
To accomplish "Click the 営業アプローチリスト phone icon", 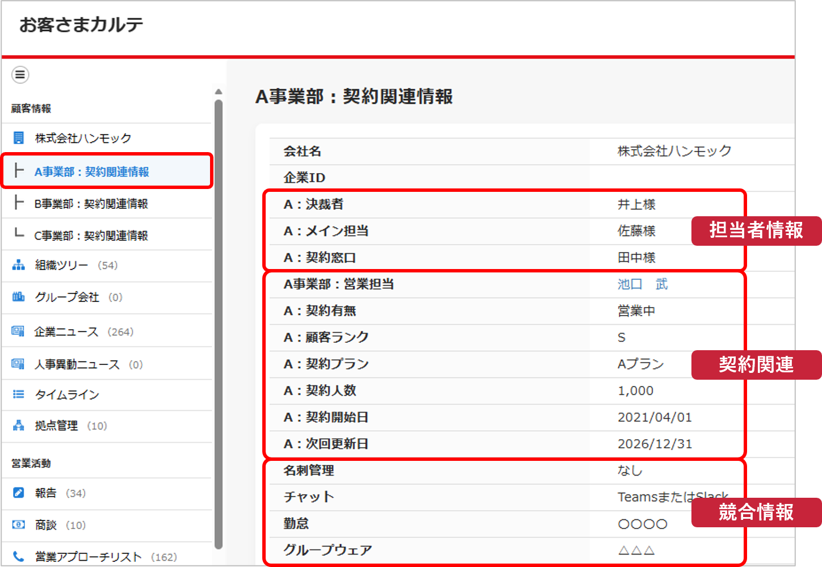I will [19, 556].
